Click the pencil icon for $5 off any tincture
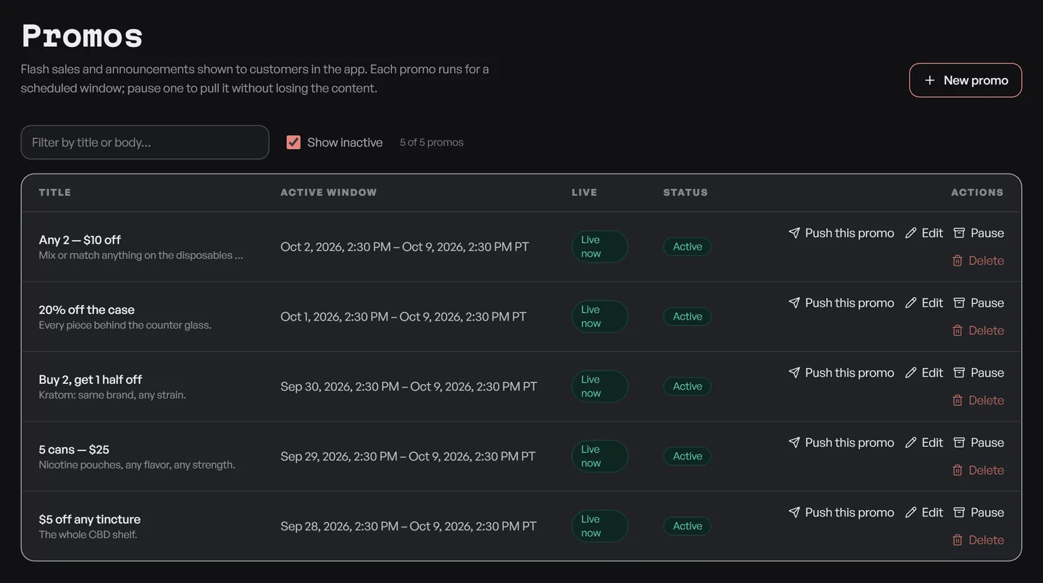This screenshot has width=1043, height=583. (911, 512)
